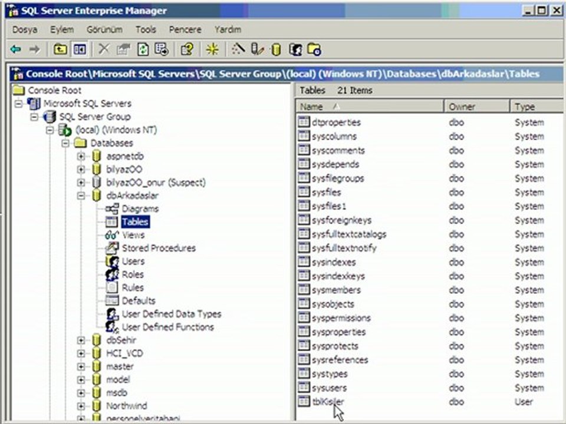566x424 pixels.
Task: Collapse the (local) (Windows NT) server
Action: pos(50,130)
